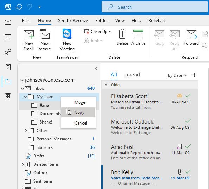The width and height of the screenshot is (209, 189).
Task: Click the auto-reply icon on Arno Bost message
Action: pyautogui.click(x=179, y=146)
